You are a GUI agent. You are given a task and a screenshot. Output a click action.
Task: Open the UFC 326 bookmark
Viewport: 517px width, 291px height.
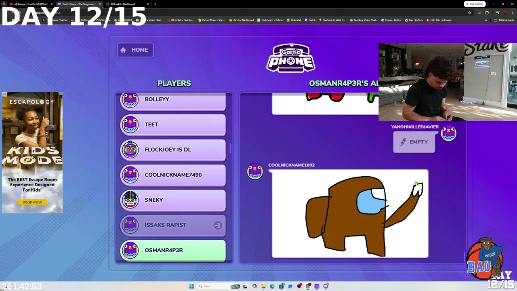coord(439,20)
